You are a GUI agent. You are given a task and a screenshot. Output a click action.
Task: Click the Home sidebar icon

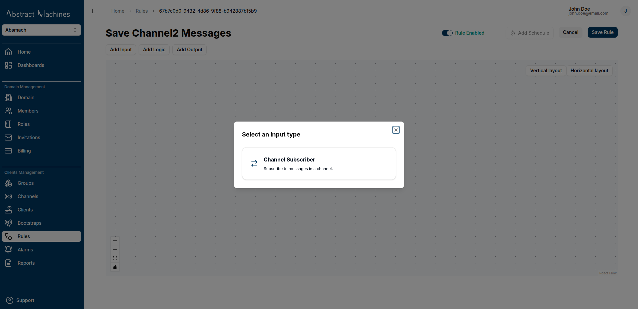point(8,52)
